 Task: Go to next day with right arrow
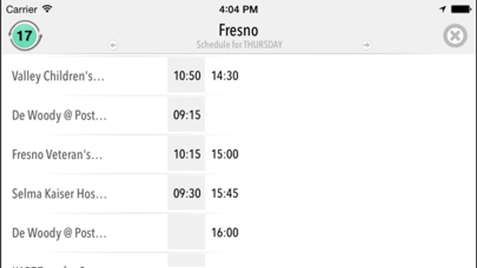click(367, 45)
